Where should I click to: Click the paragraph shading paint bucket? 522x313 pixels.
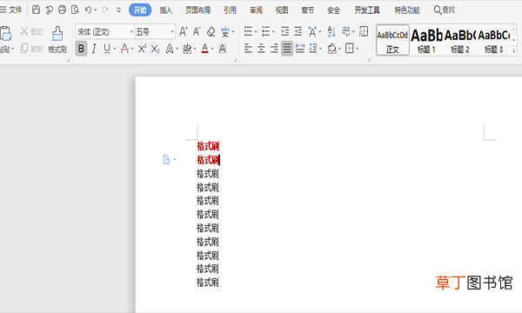click(332, 49)
